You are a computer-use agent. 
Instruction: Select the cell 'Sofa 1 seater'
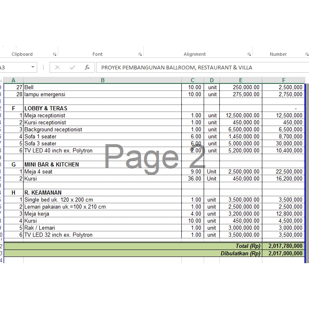[x=102, y=137]
